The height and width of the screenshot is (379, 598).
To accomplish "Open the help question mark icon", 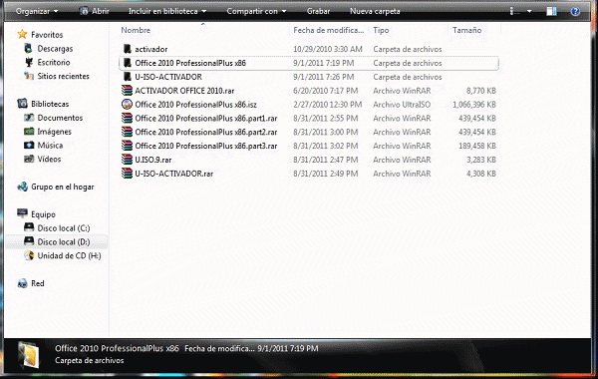I will [x=575, y=11].
